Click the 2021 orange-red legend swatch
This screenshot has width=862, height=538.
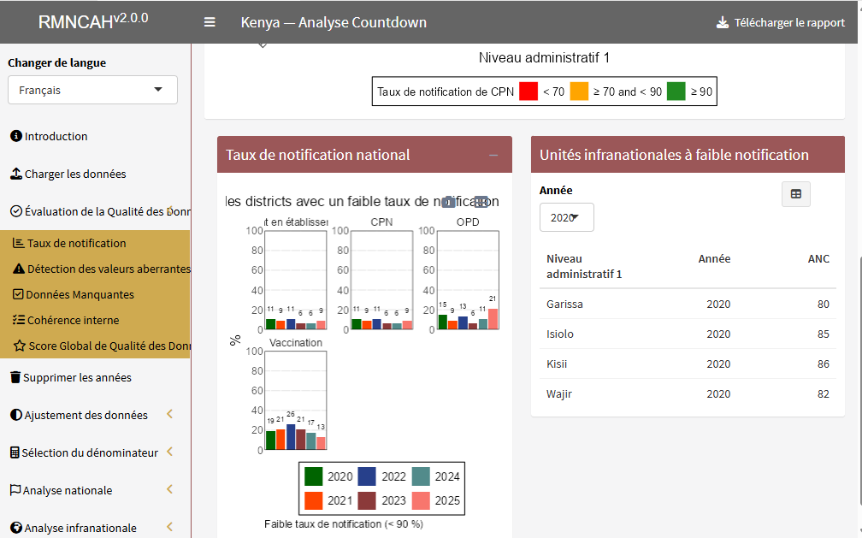coord(313,500)
